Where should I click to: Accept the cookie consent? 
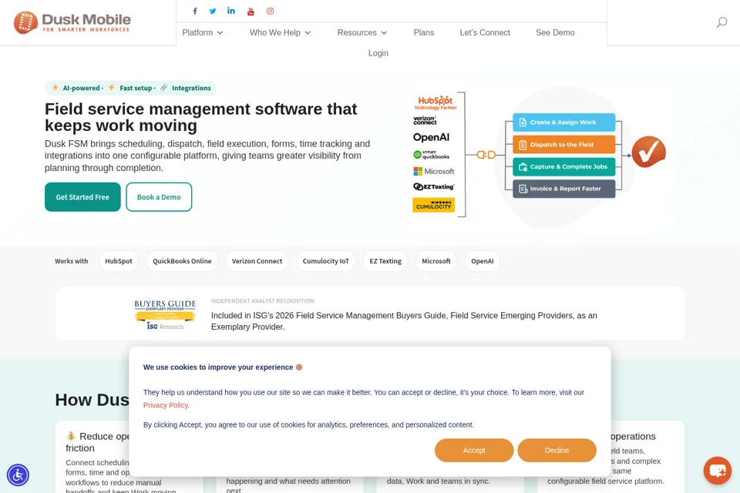coord(474,451)
